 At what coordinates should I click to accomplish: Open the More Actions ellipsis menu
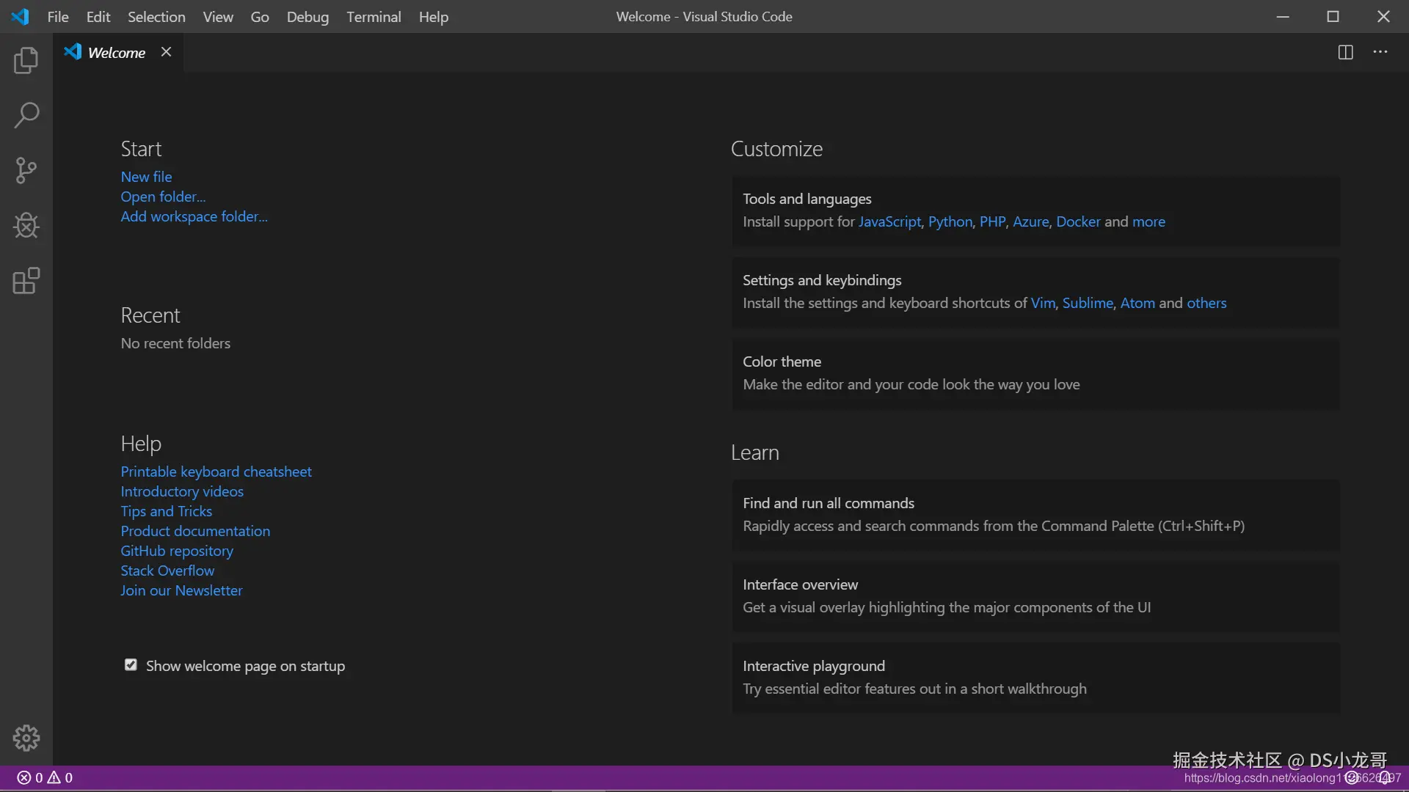point(1380,52)
